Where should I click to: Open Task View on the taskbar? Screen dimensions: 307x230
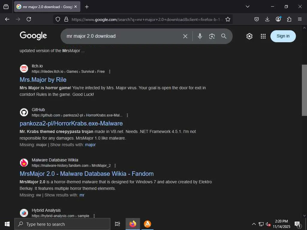click(118, 224)
